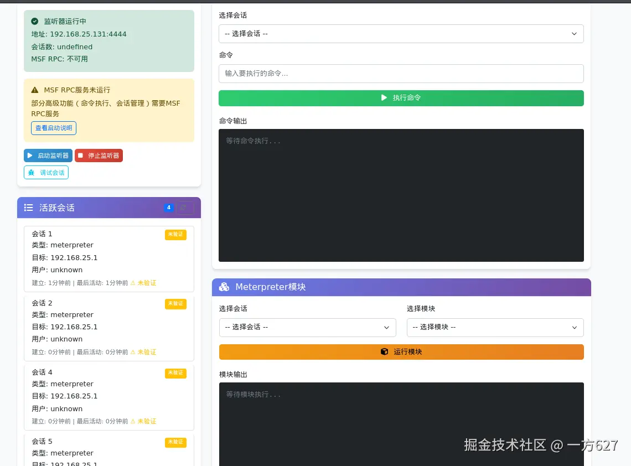Select the 会话 5 card title

42,442
